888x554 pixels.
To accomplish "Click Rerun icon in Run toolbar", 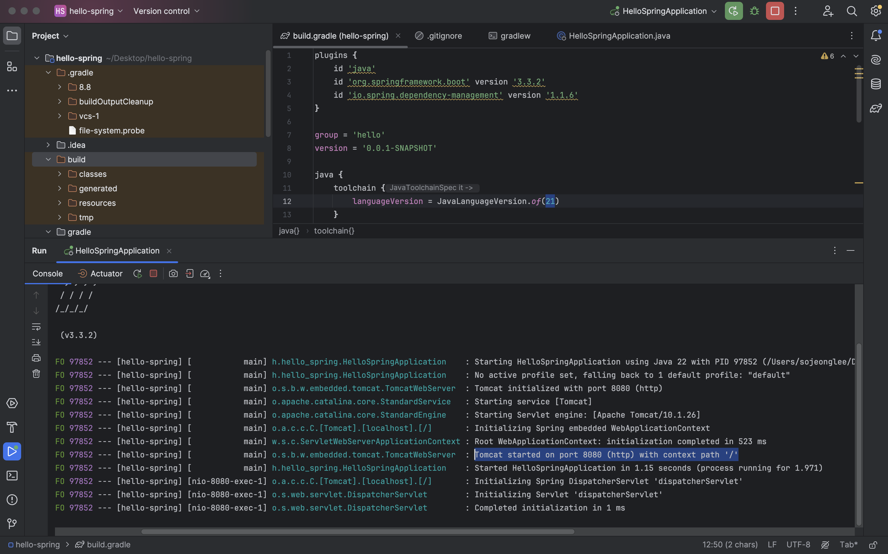I will click(x=137, y=274).
